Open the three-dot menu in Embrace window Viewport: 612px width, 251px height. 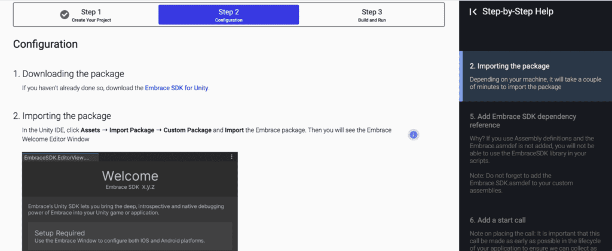point(231,157)
